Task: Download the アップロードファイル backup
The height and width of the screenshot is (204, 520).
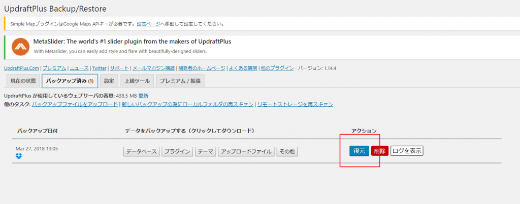Action: point(246,152)
